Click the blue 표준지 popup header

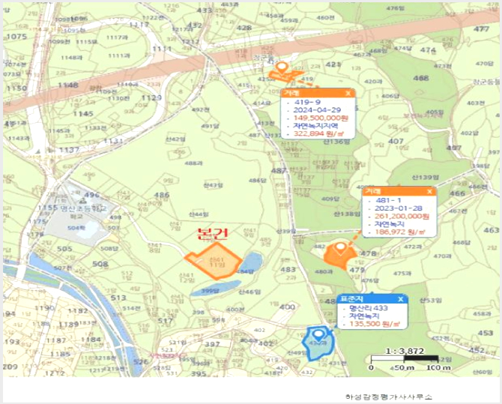point(372,299)
